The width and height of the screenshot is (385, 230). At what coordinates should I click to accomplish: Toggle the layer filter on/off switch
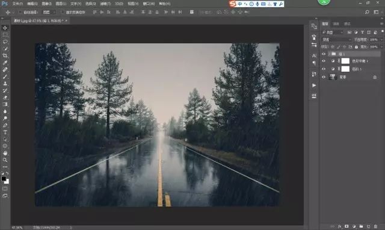(x=383, y=31)
